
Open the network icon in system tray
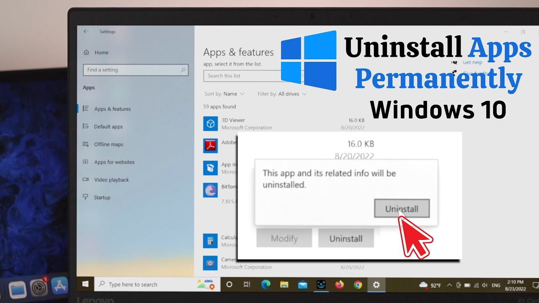click(476, 285)
